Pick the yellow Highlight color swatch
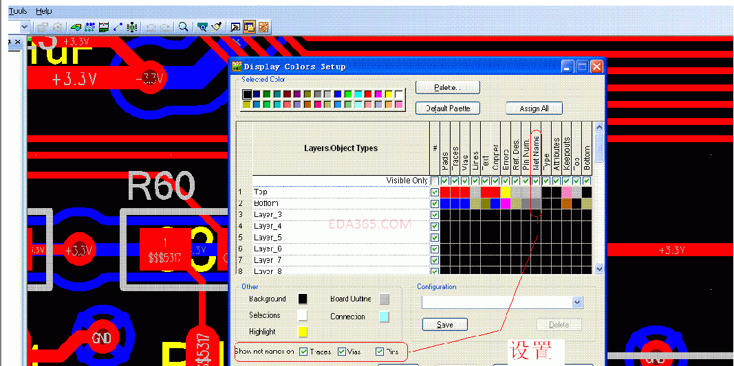 click(303, 332)
